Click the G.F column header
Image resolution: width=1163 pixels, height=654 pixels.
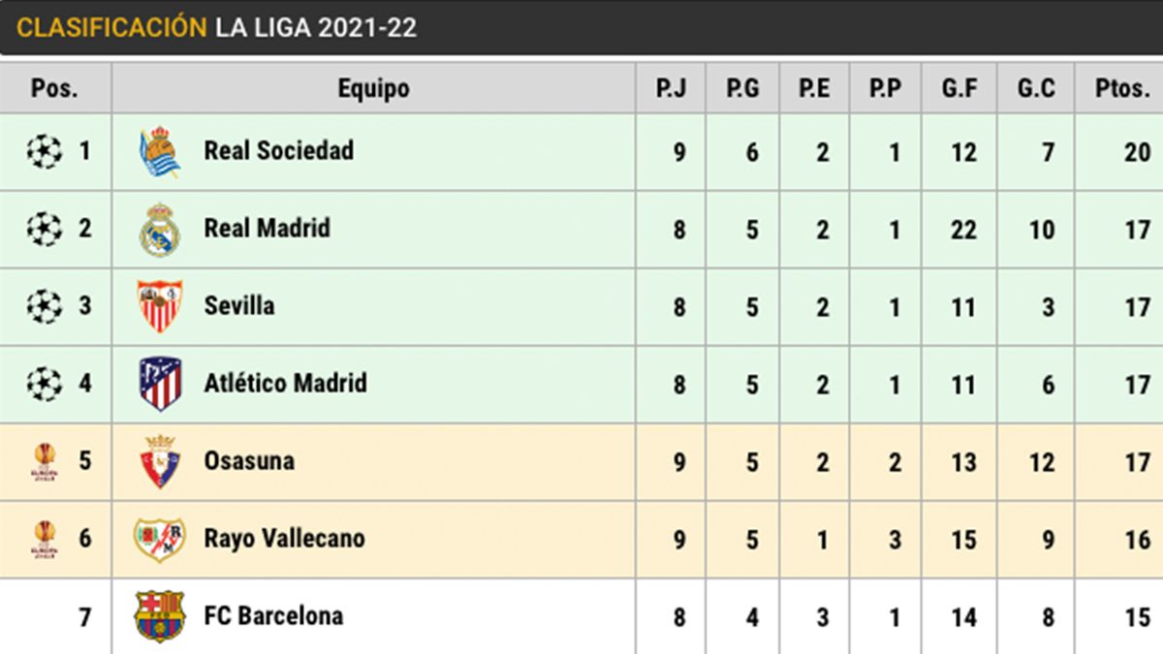(959, 89)
